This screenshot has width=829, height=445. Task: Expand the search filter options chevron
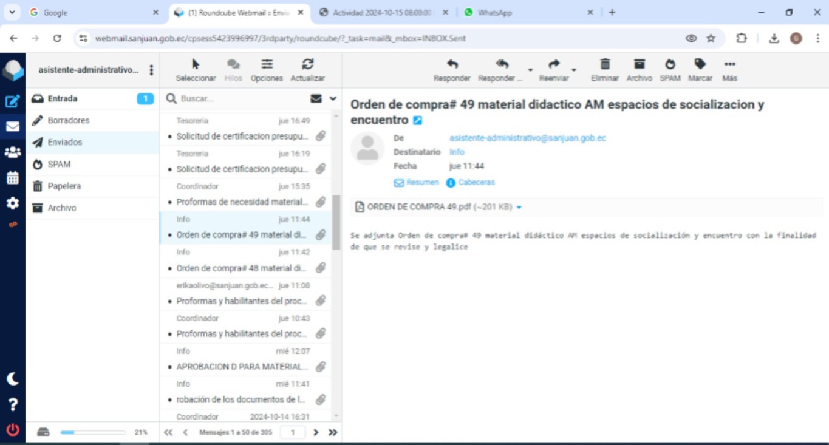tap(333, 98)
